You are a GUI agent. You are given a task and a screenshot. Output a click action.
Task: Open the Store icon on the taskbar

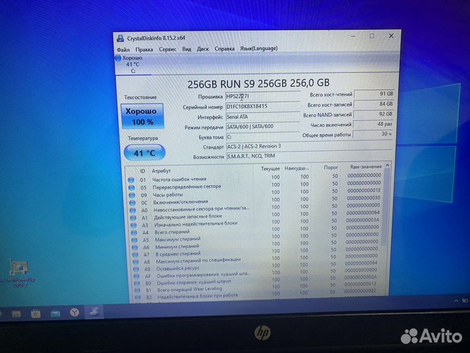(36, 314)
